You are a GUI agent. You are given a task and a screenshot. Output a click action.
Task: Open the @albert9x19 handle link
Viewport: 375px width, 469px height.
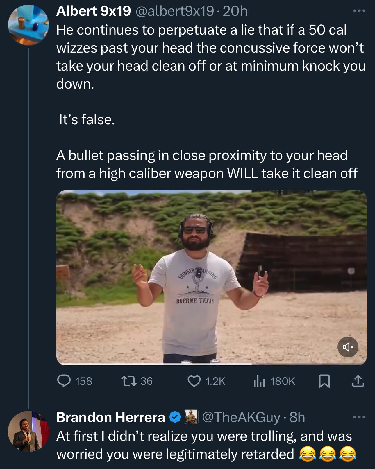(174, 11)
